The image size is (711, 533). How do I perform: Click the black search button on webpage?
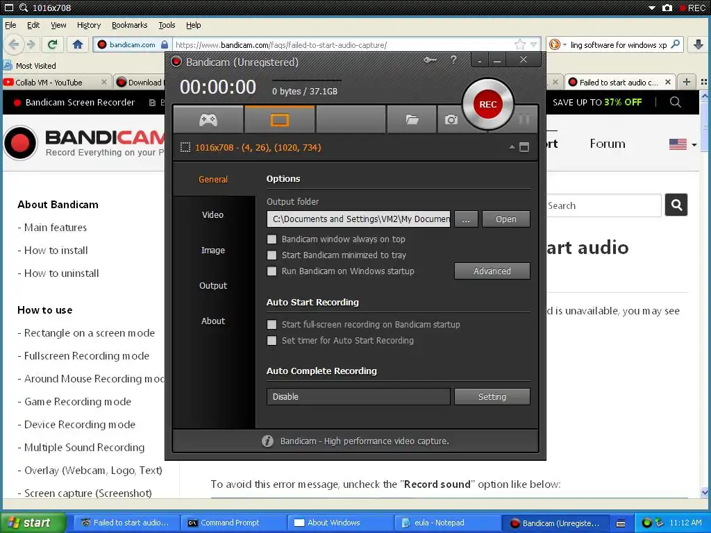point(676,205)
